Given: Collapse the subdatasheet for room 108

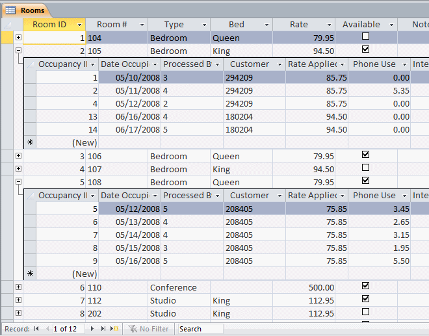Looking at the screenshot, I should point(18,182).
